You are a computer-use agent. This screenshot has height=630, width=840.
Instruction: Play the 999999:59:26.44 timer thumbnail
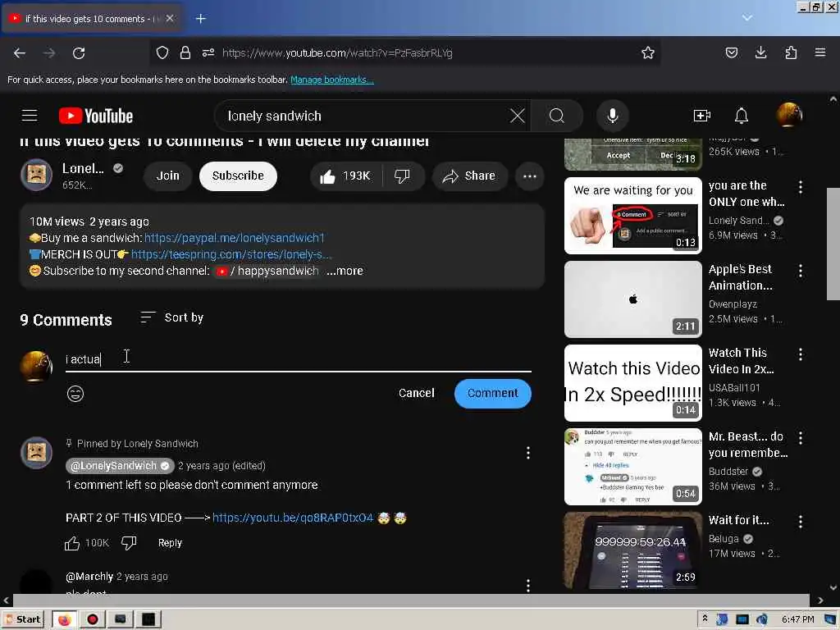tap(632, 550)
